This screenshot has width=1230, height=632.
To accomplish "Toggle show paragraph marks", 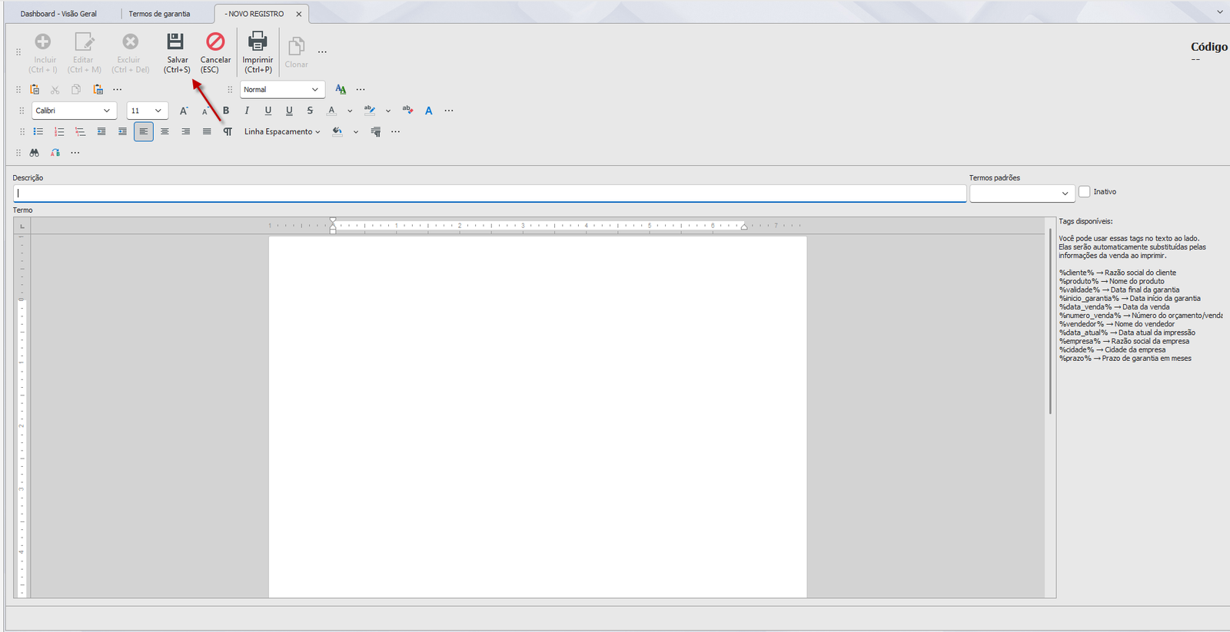I will [x=228, y=132].
